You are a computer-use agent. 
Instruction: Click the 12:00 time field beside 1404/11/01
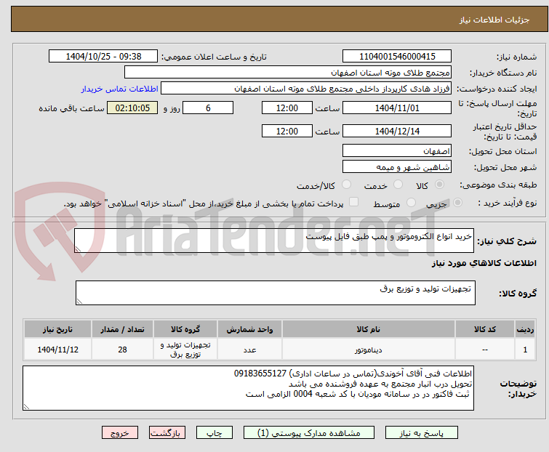coord(286,108)
